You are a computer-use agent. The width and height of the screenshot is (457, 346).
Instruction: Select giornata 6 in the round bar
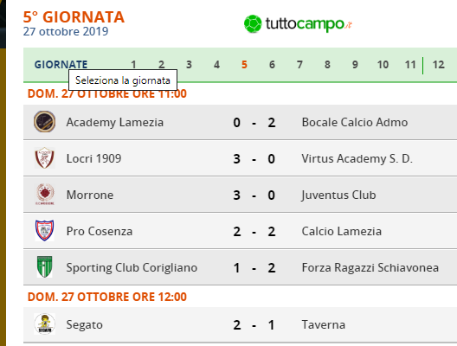(x=272, y=64)
